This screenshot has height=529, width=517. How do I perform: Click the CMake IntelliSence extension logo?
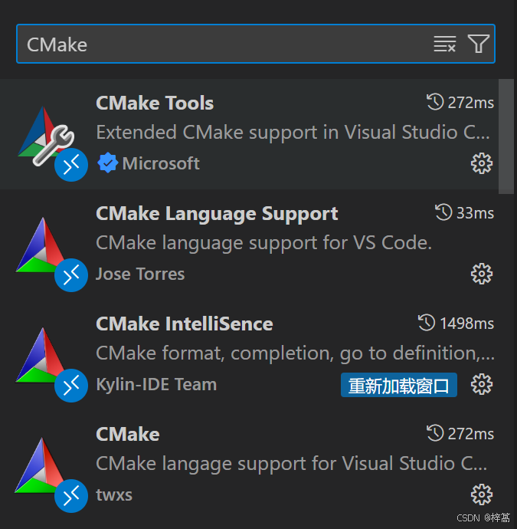(42, 354)
